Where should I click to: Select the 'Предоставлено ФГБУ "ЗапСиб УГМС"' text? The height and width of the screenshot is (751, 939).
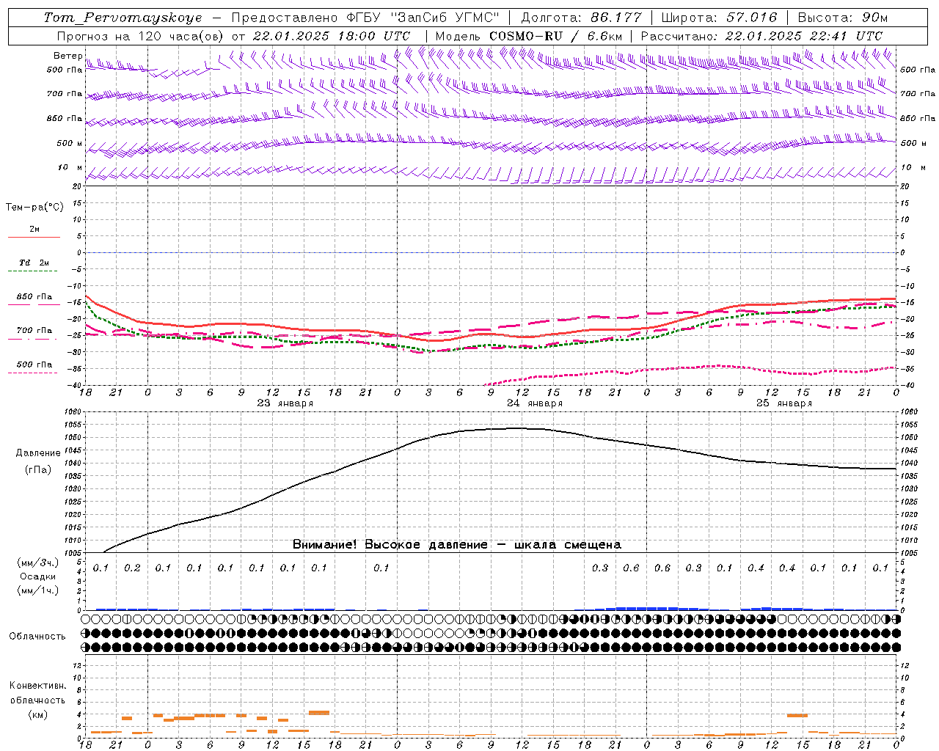(x=365, y=18)
